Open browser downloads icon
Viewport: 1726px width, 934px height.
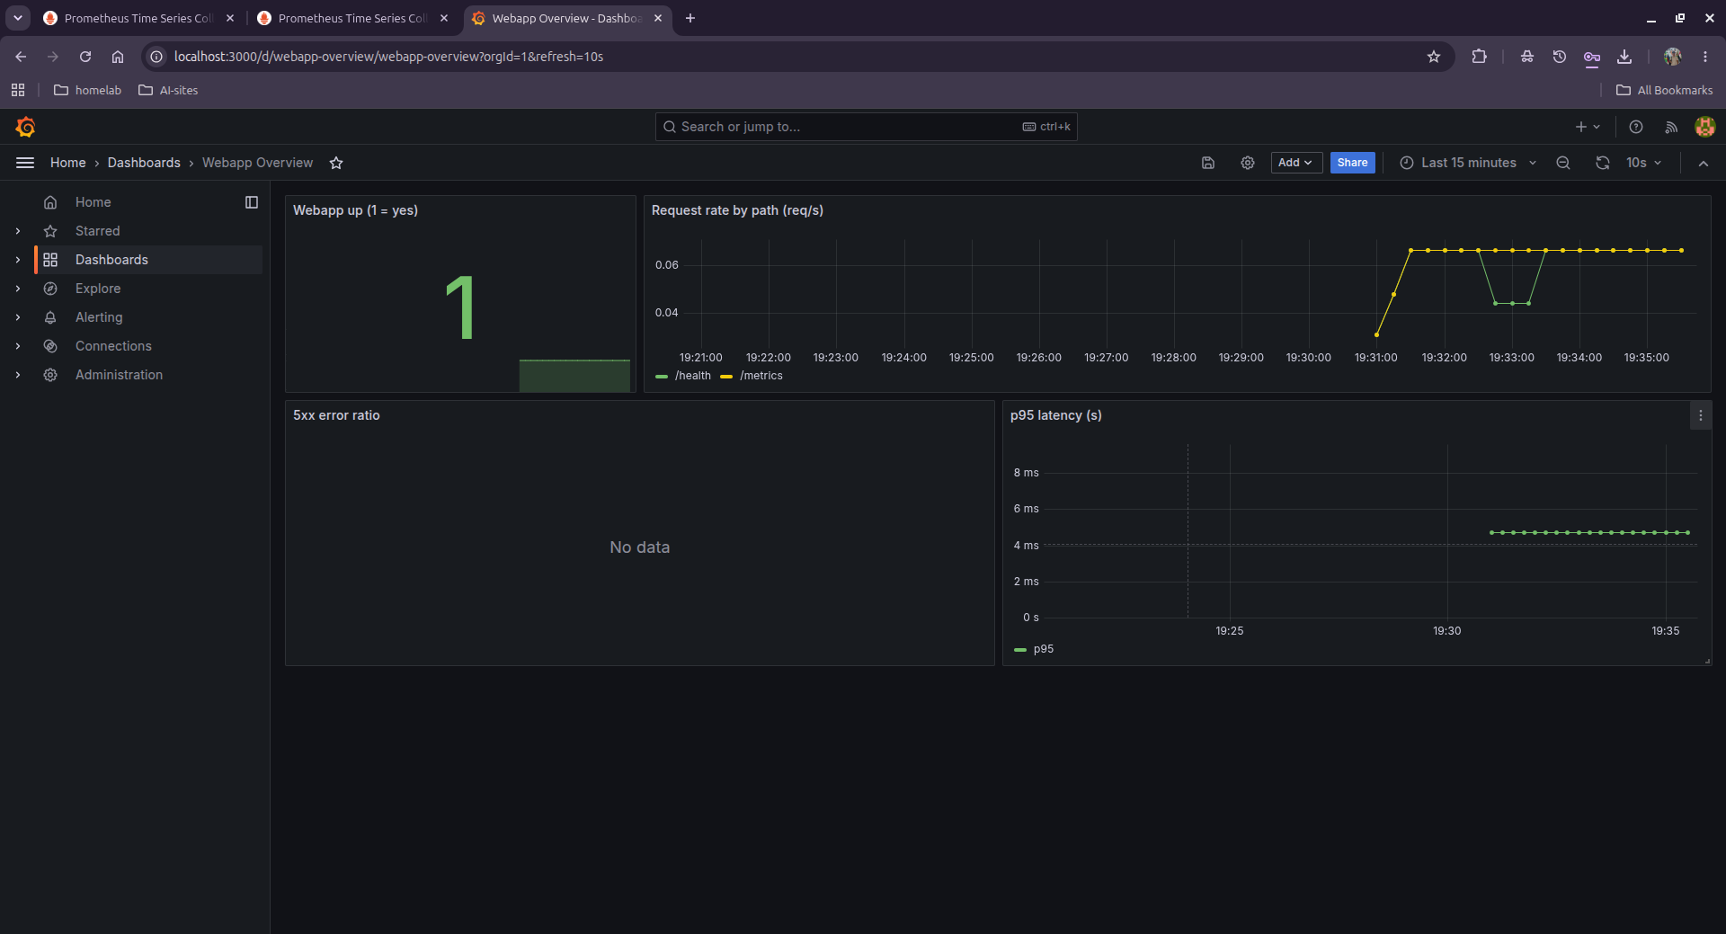[x=1624, y=57]
